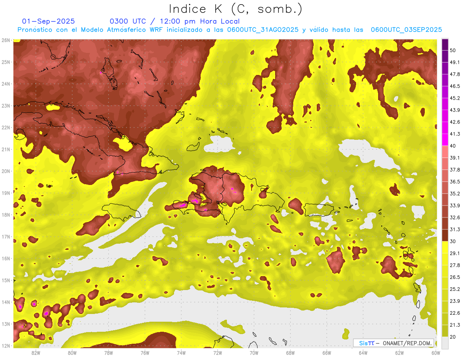
Task: Click the '60W' longitude label
Action: coord(436,353)
